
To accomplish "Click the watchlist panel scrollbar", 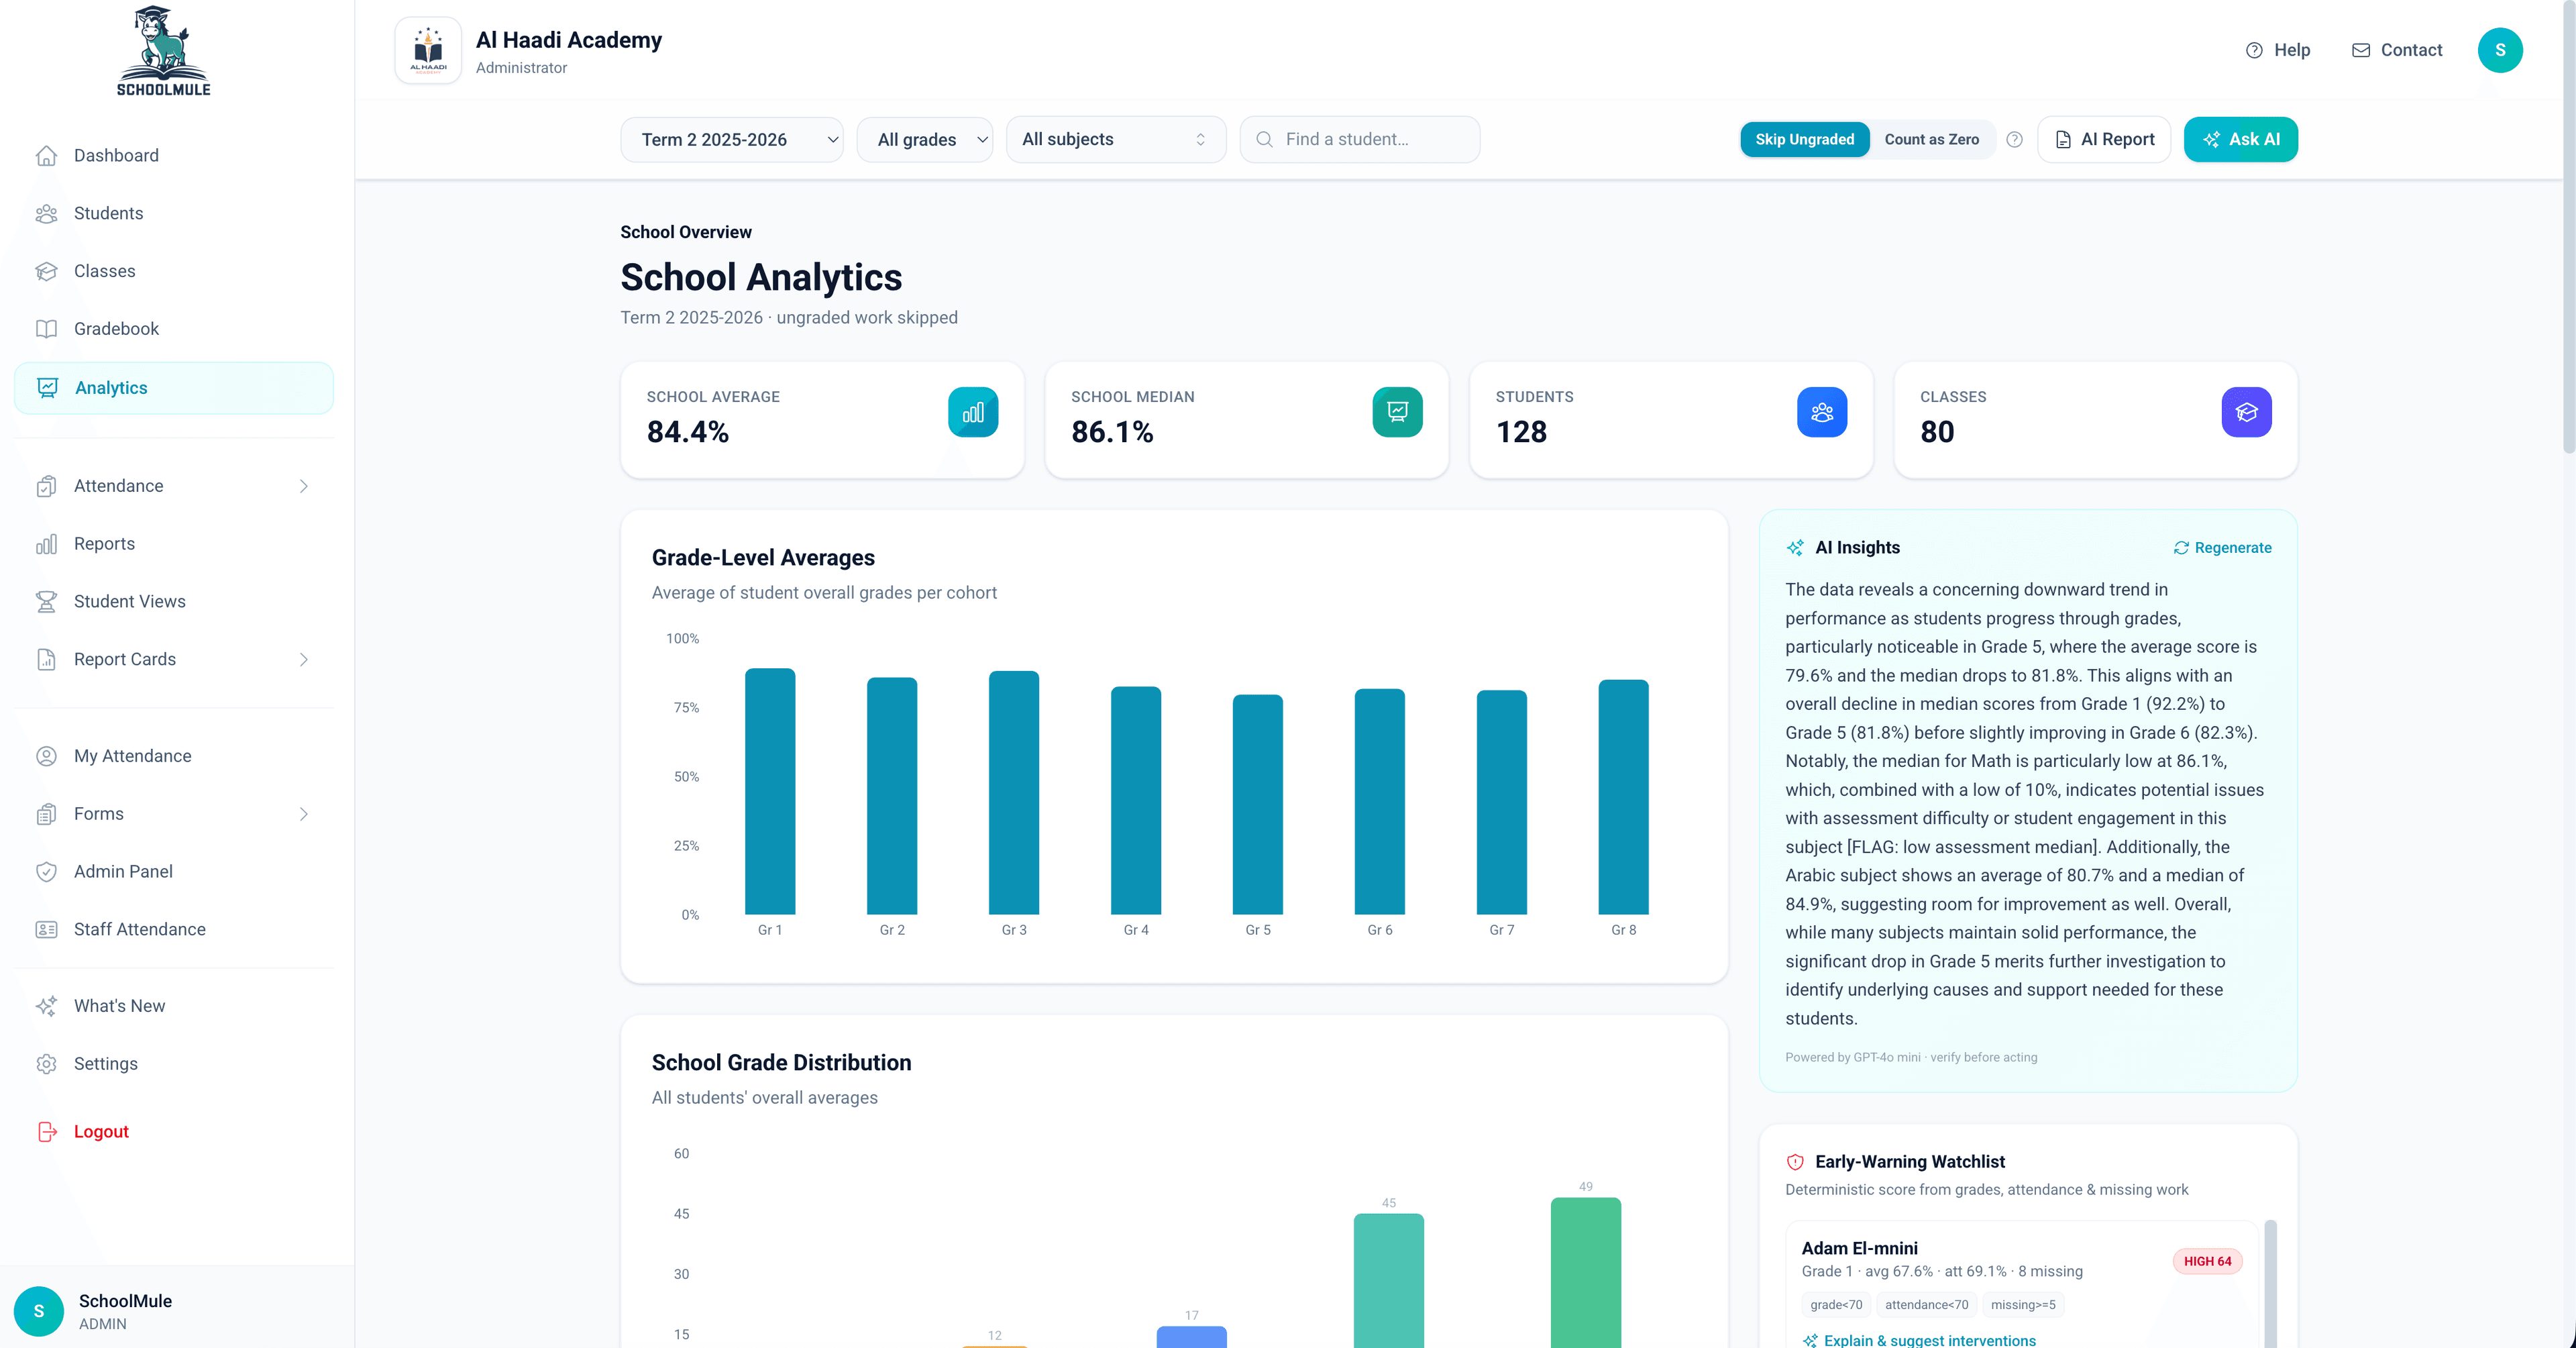I will tap(2270, 1284).
